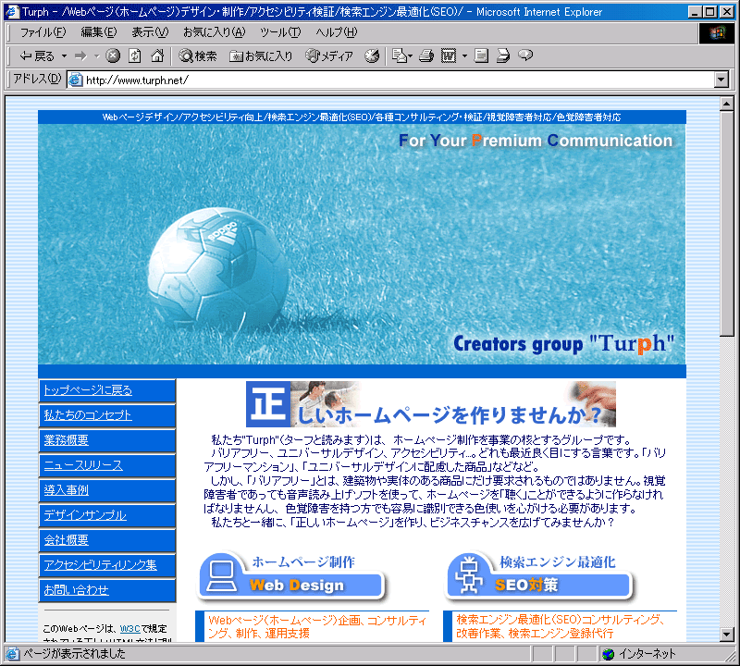Click the page icon in the status bar

(13, 654)
